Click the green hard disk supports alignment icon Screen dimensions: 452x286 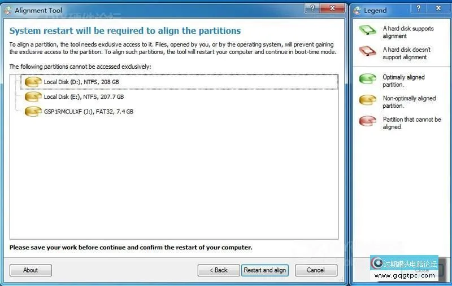point(368,32)
